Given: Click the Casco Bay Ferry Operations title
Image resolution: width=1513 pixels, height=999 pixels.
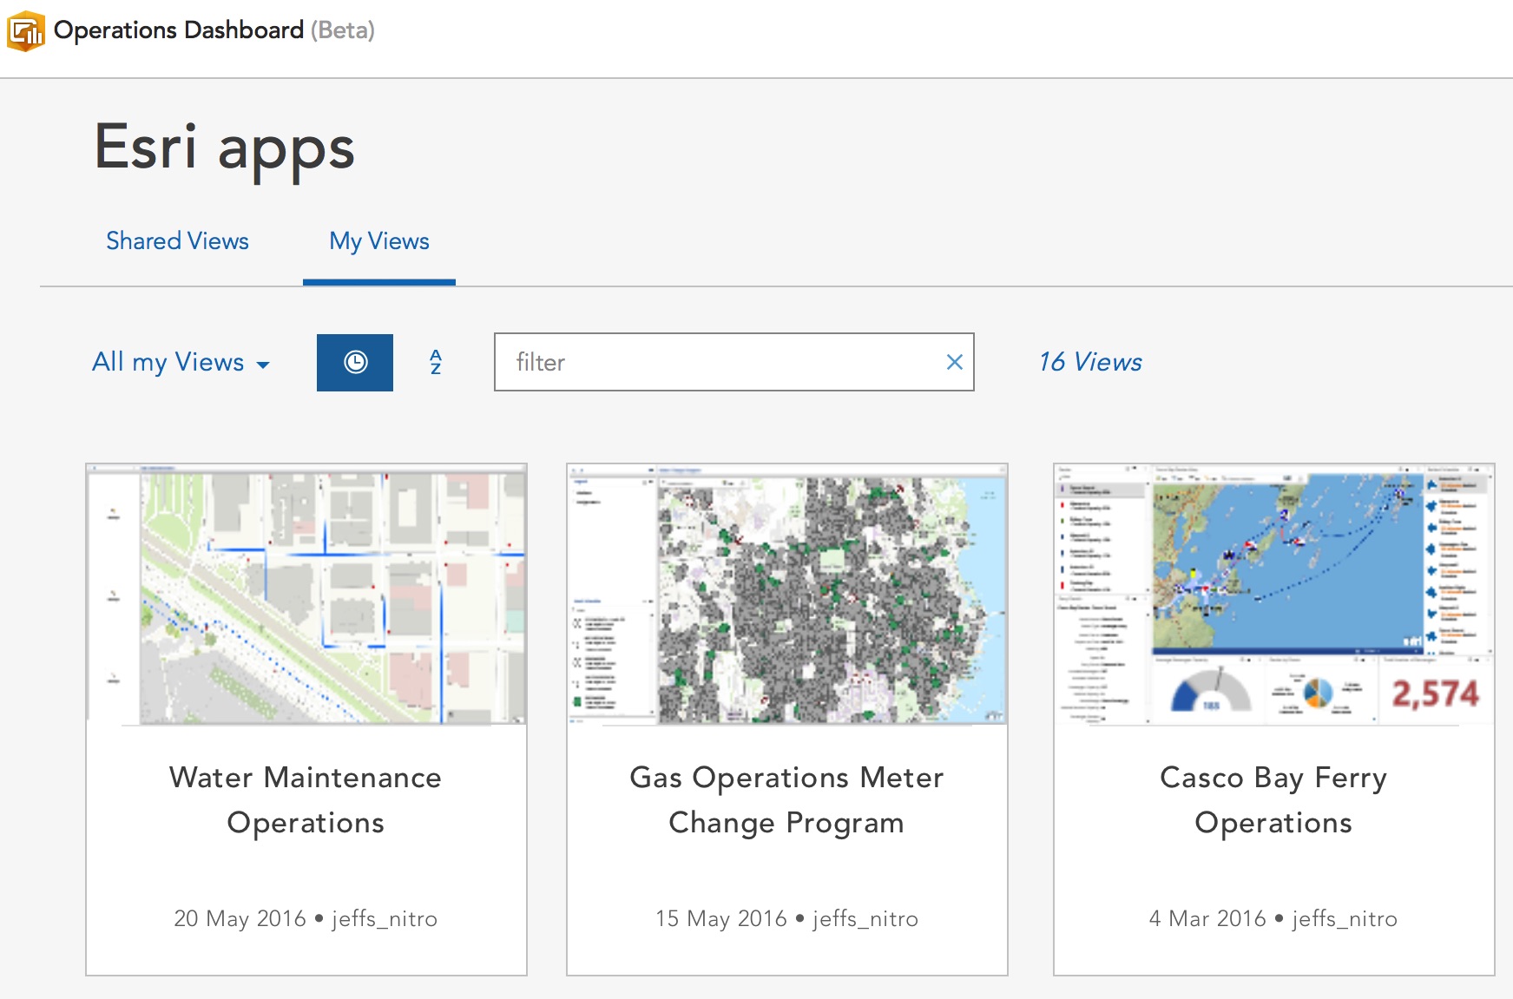Looking at the screenshot, I should [1273, 799].
